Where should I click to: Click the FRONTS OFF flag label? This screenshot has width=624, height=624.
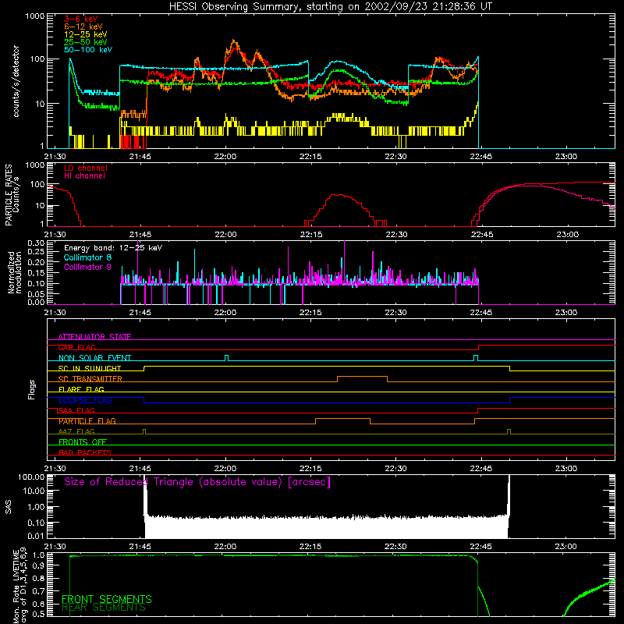pyautogui.click(x=83, y=441)
